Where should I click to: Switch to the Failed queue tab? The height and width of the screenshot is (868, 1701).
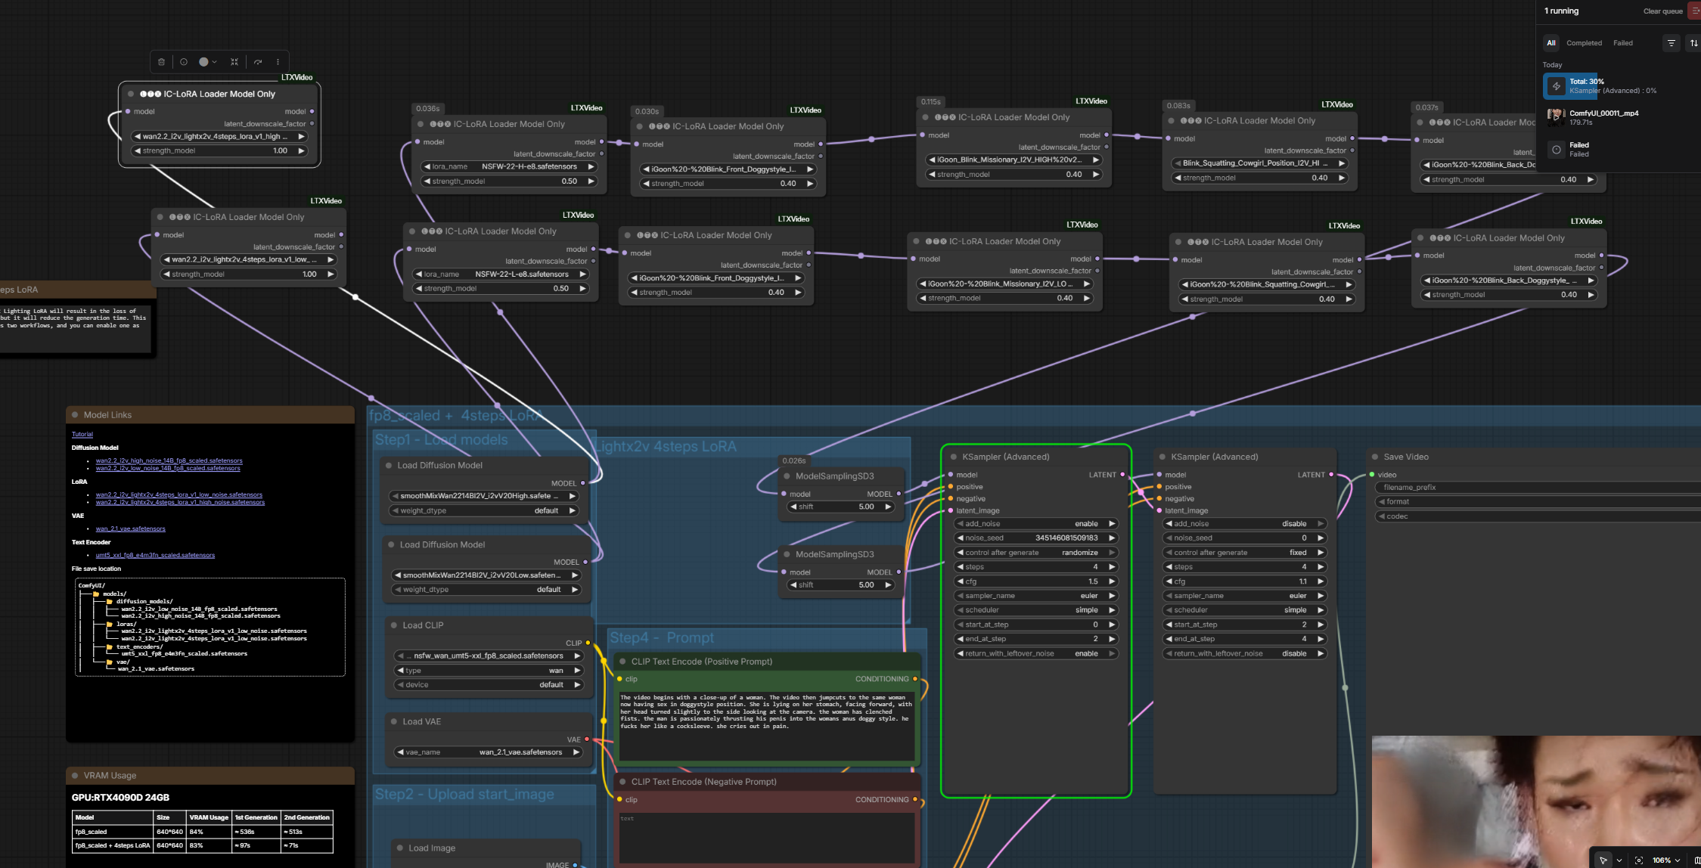[x=1622, y=43]
